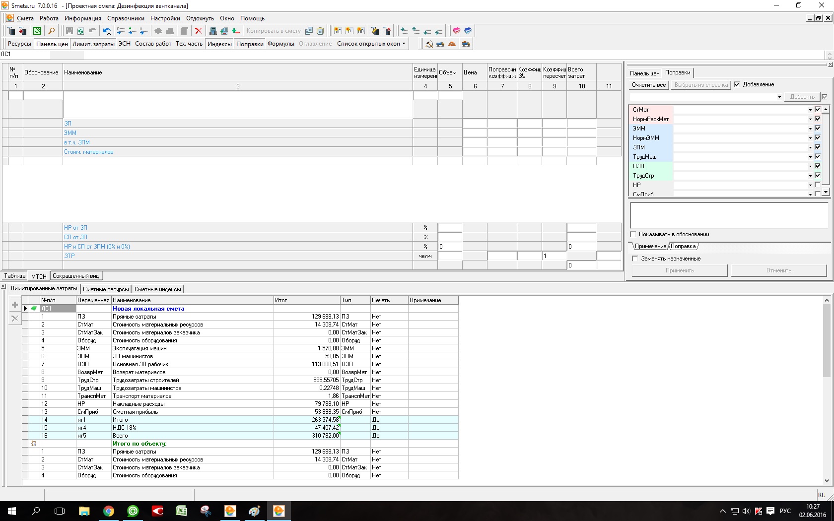This screenshot has height=521, width=834.
Task: Click the blue eraser icon in toolbar
Action: click(x=468, y=31)
